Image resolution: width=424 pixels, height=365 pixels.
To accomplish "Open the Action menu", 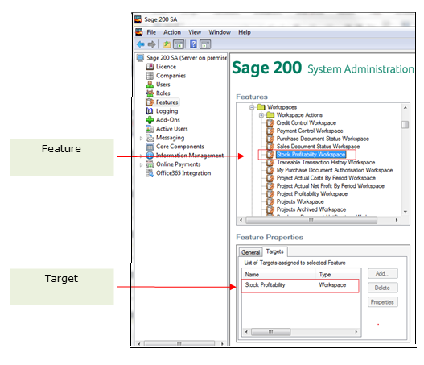I will (172, 32).
